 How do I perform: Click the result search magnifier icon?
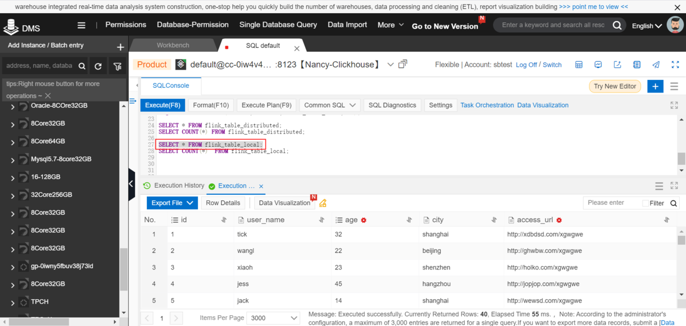pyautogui.click(x=674, y=203)
